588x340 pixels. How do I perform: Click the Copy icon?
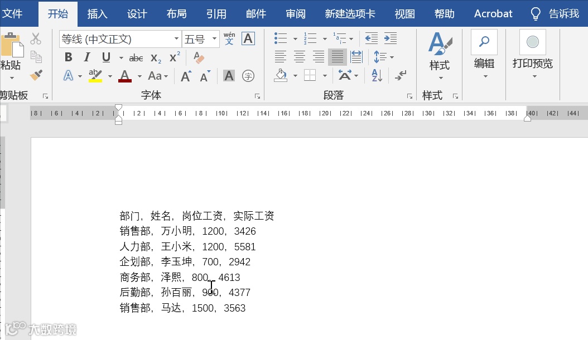point(36,57)
